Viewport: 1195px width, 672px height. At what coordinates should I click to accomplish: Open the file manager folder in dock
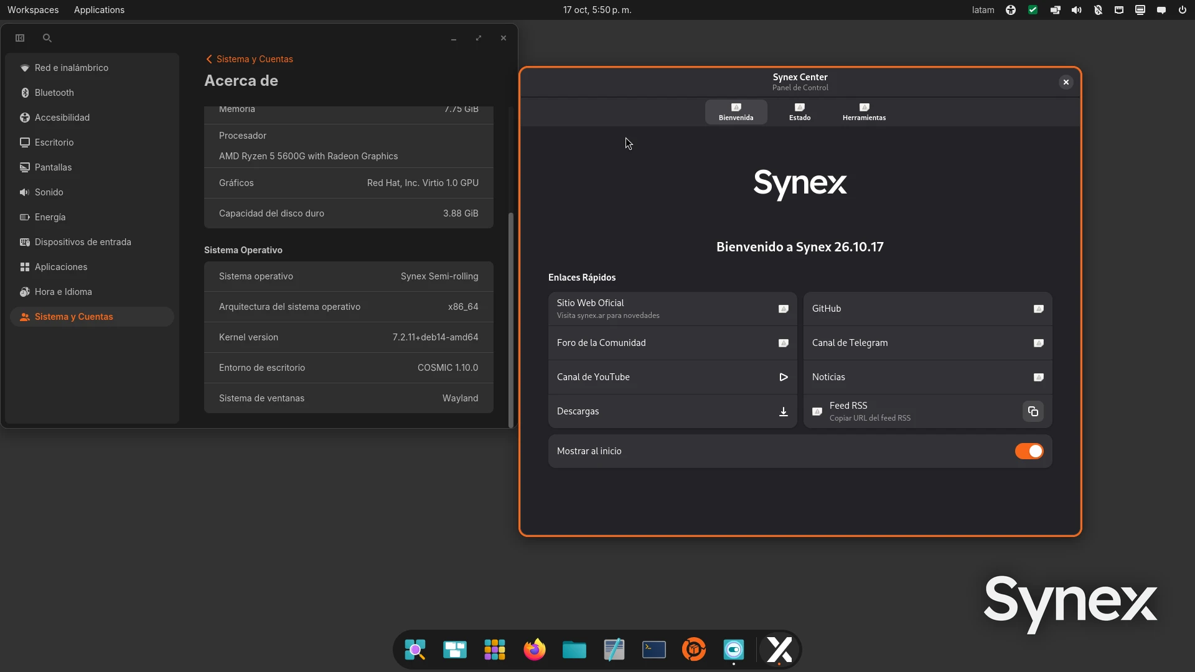(574, 650)
